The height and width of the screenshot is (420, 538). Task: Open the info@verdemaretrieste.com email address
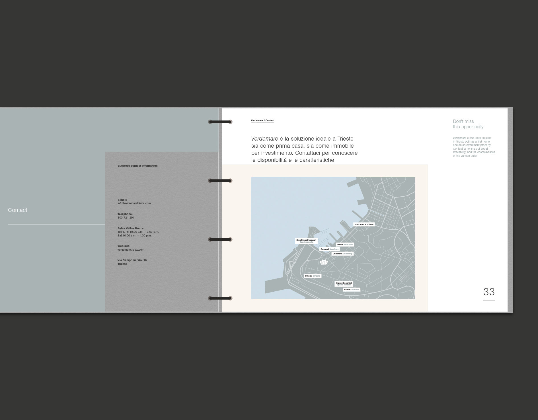click(x=134, y=203)
